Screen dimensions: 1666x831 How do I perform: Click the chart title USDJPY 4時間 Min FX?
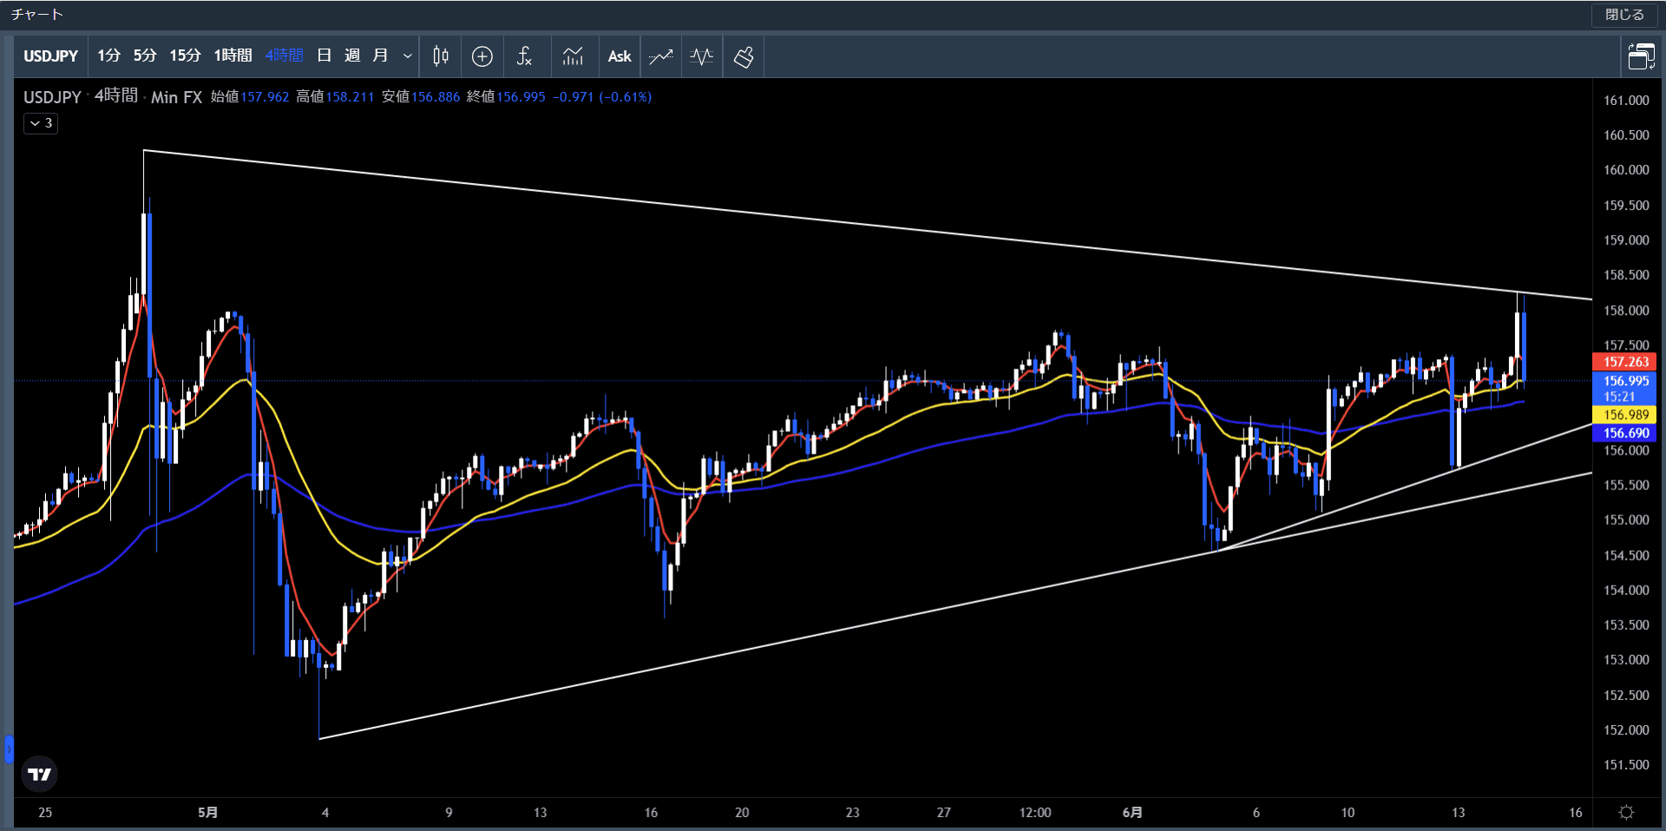click(113, 96)
